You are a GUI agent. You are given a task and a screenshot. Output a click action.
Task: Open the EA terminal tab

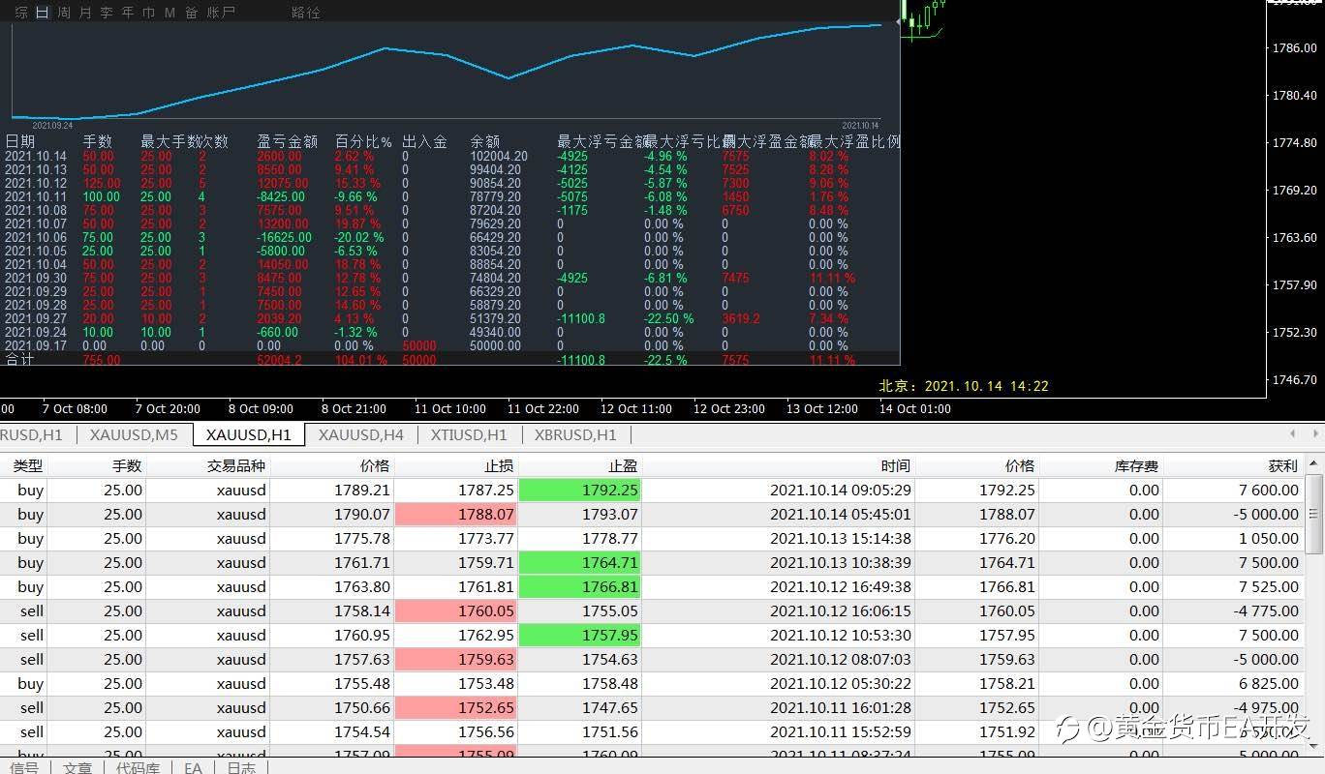coord(193,767)
